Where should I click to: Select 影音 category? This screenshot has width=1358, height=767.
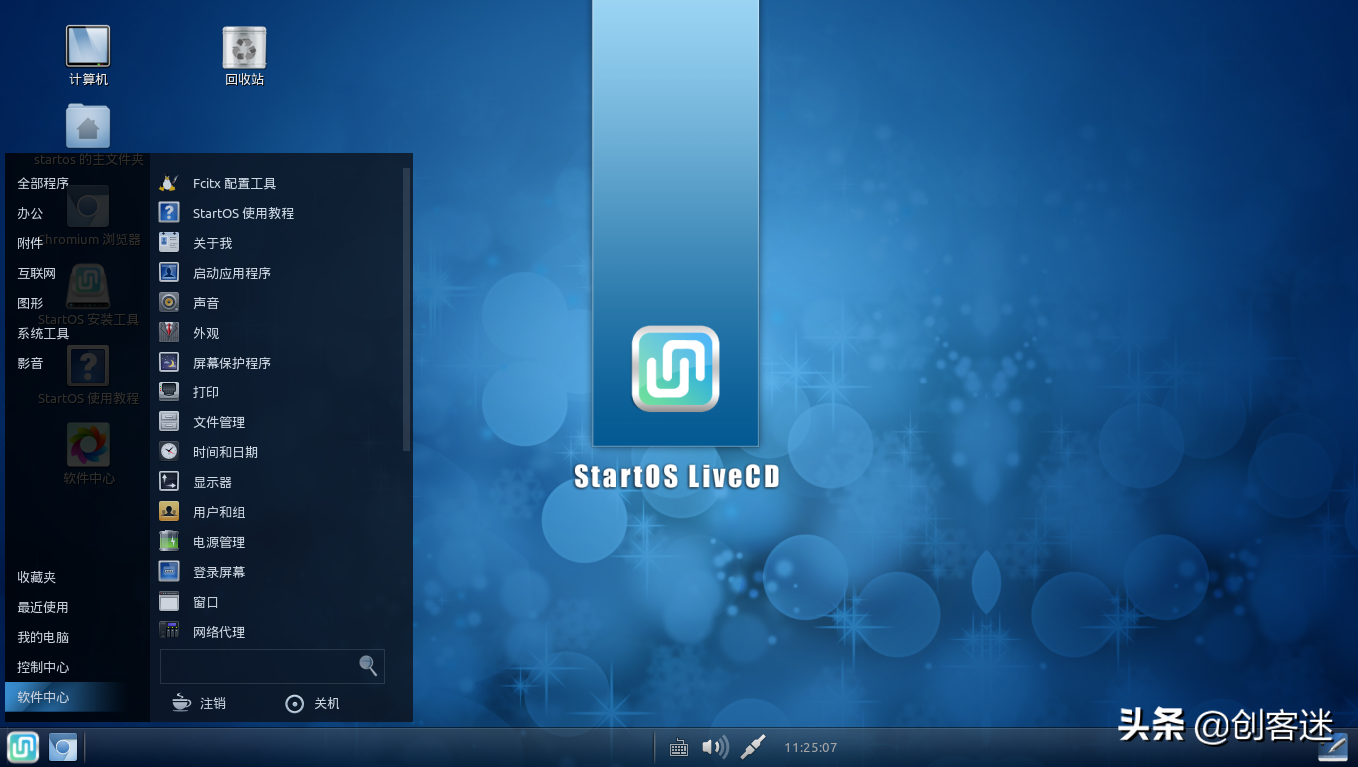coord(30,363)
